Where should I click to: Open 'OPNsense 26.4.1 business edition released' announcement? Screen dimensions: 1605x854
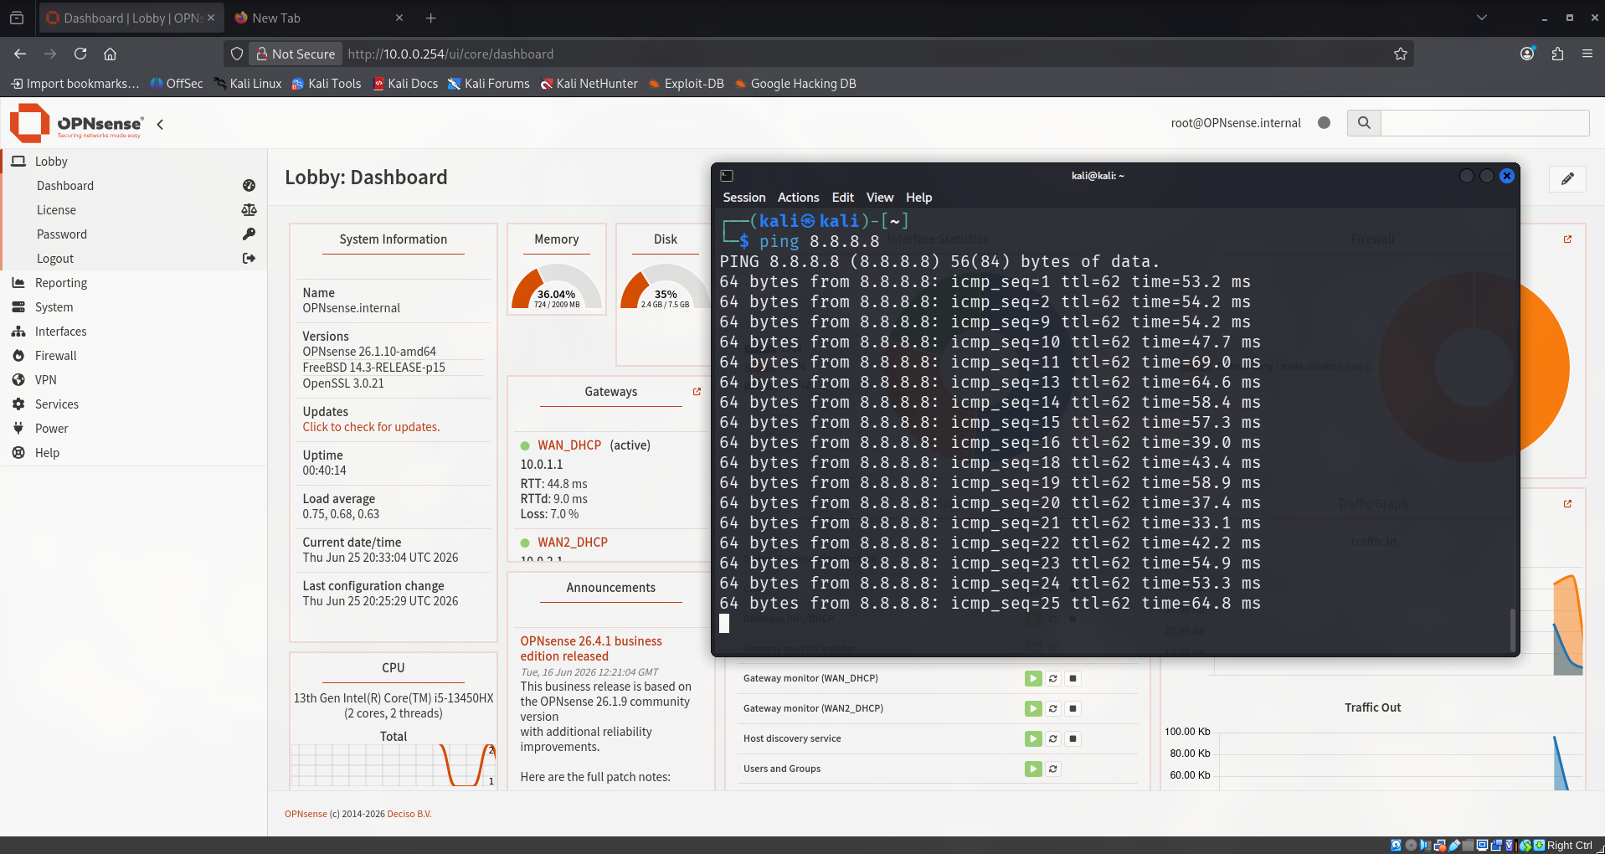tap(591, 648)
